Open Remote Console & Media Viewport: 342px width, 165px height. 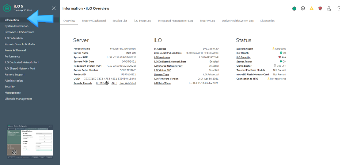coord(20,44)
